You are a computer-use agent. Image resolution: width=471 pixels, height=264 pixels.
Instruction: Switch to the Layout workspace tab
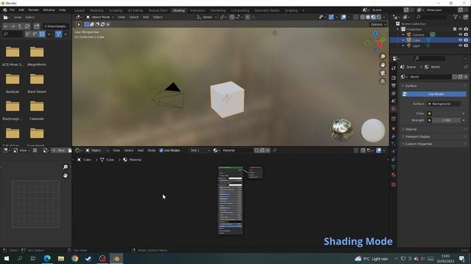click(x=79, y=10)
